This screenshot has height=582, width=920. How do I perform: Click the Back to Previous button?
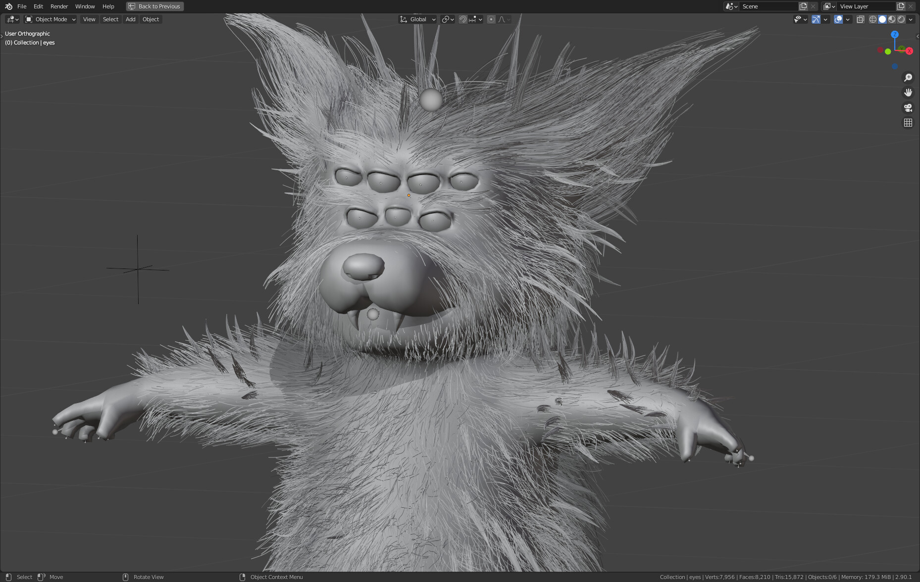click(154, 6)
